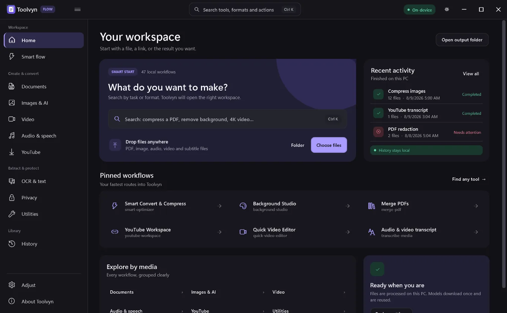Click the 47 local workflows text
Image resolution: width=507 pixels, height=313 pixels.
click(158, 72)
